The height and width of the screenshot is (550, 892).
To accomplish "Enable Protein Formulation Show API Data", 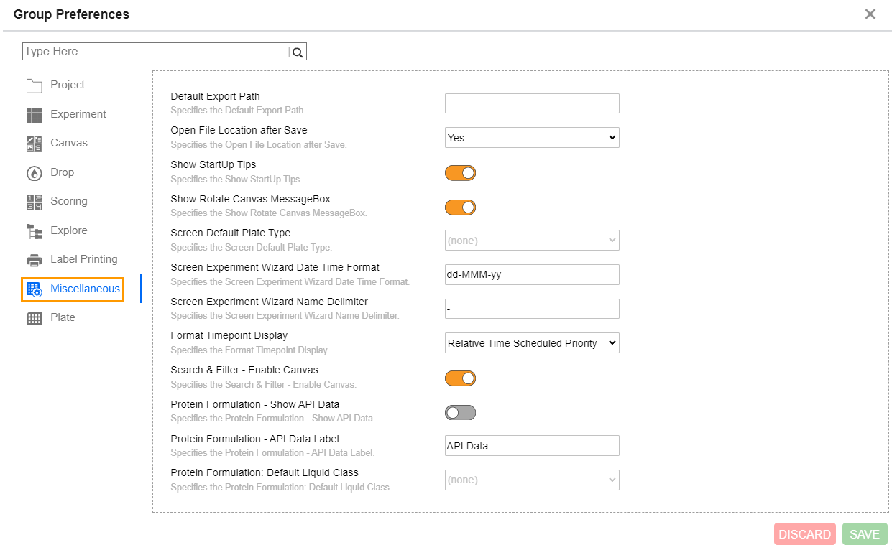I will (x=460, y=413).
